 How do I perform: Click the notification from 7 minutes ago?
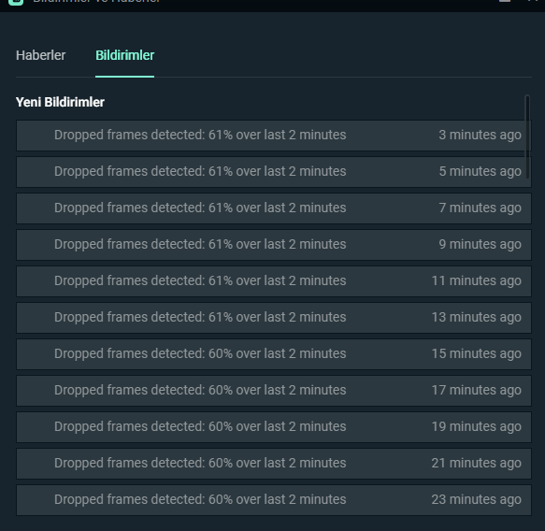[x=274, y=208]
